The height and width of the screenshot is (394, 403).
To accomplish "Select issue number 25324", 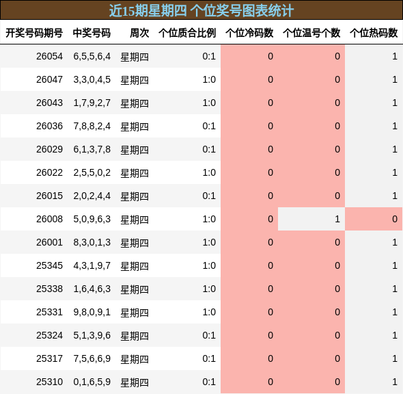I will [49, 335].
